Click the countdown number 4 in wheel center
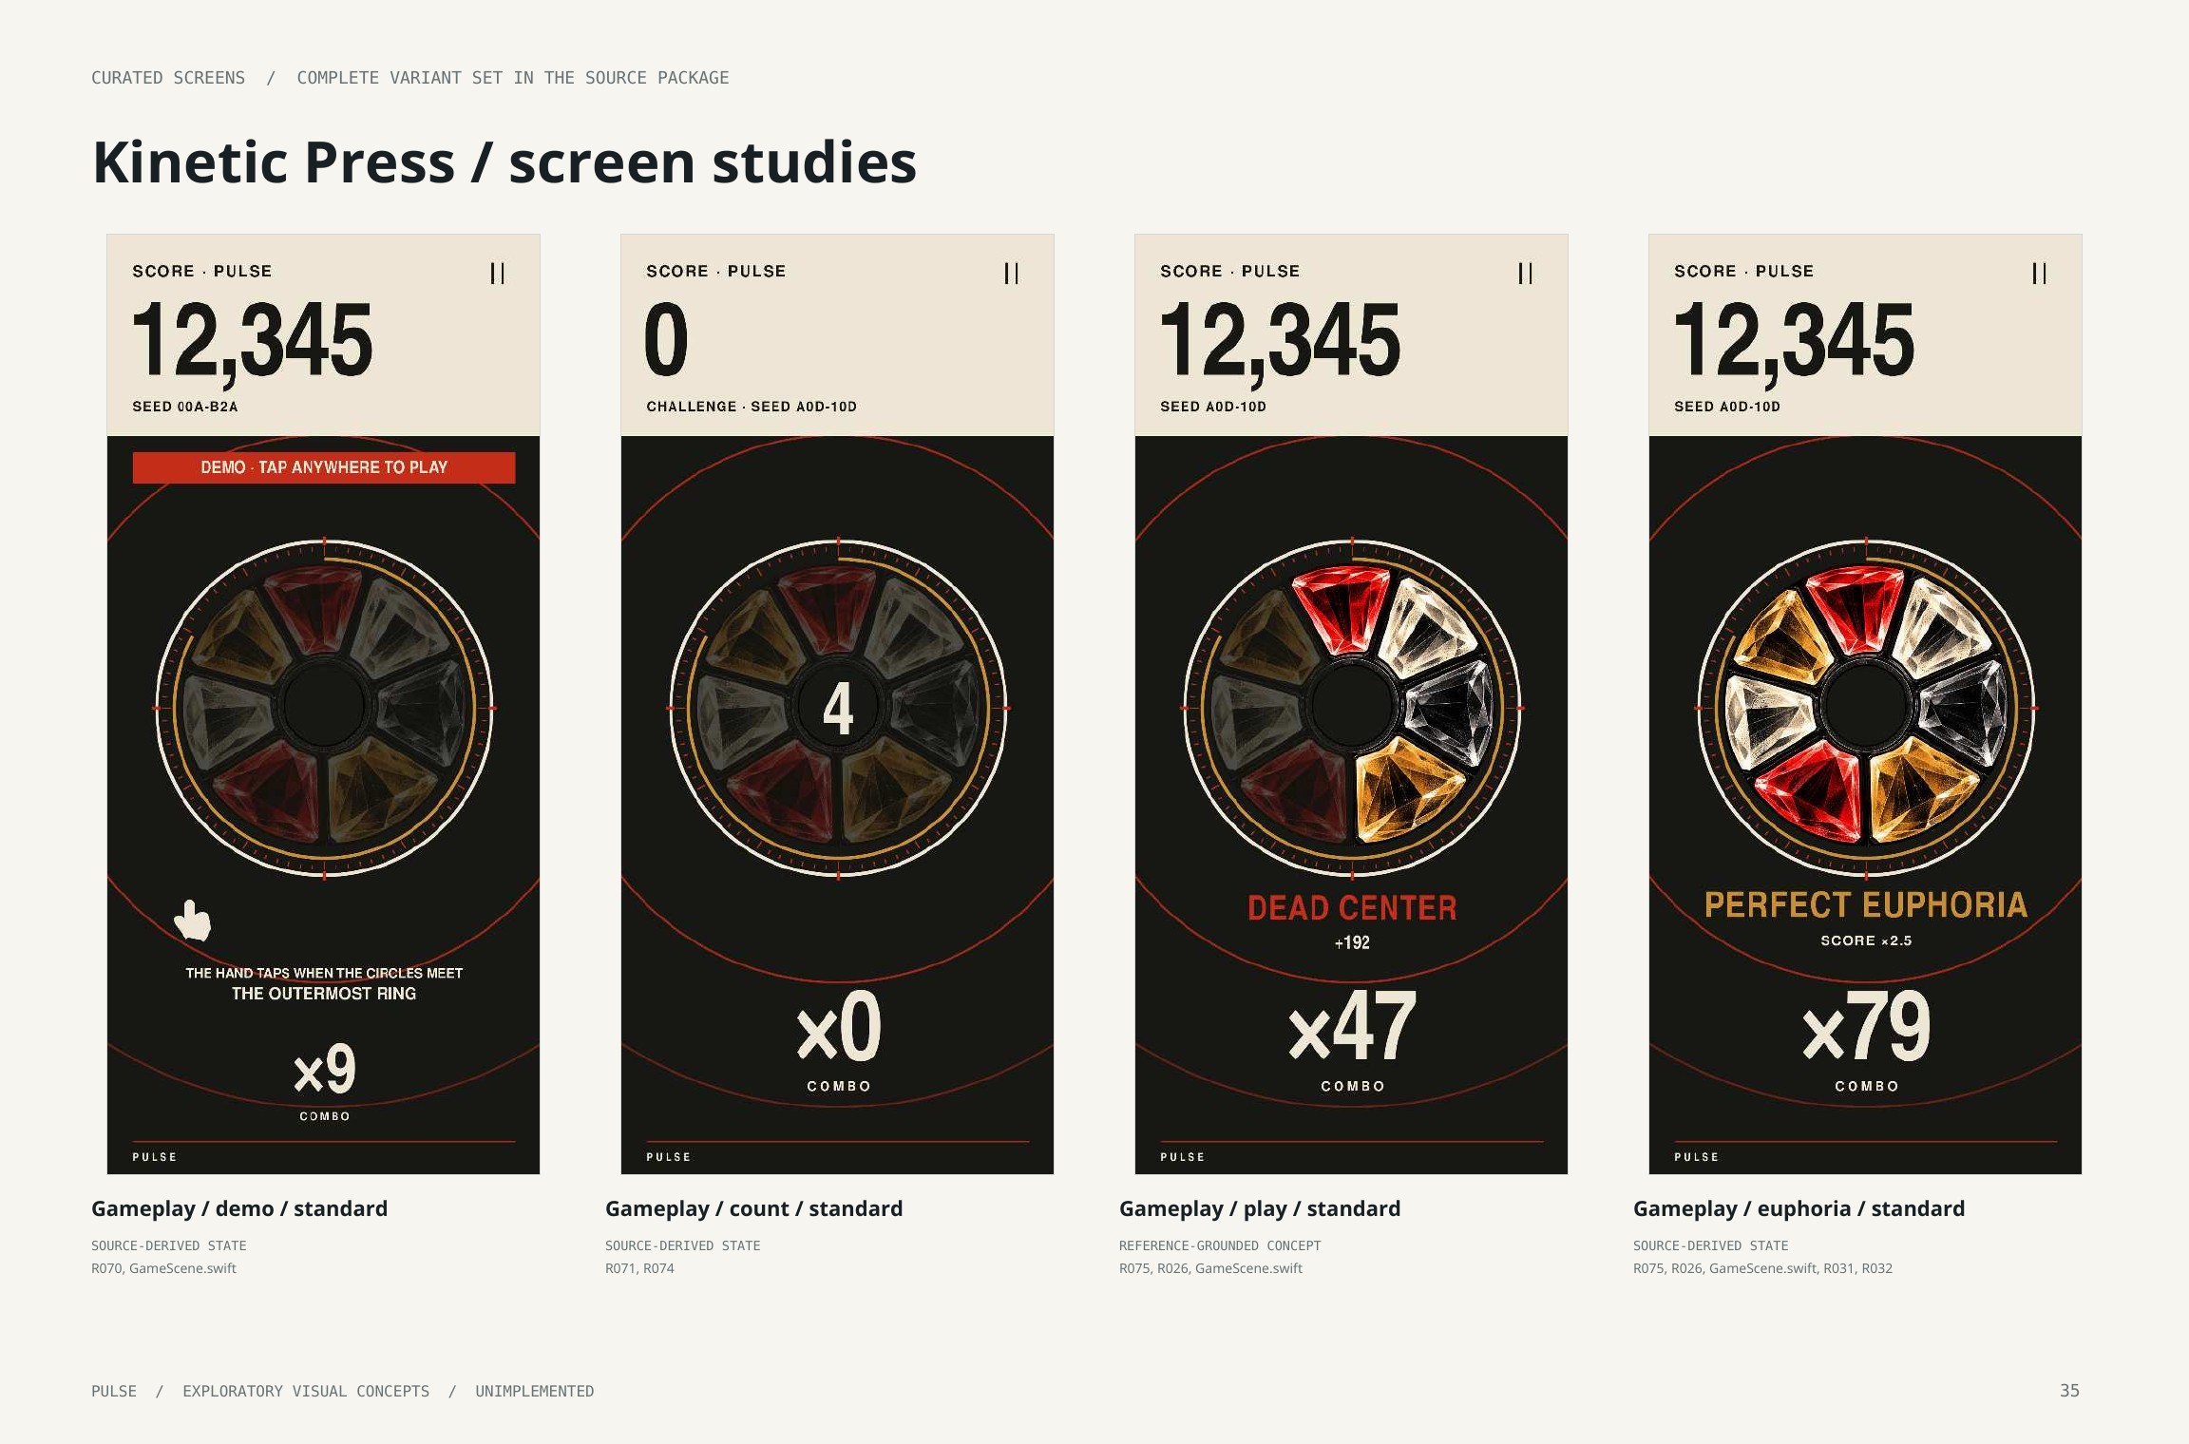This screenshot has width=2189, height=1444. (838, 709)
